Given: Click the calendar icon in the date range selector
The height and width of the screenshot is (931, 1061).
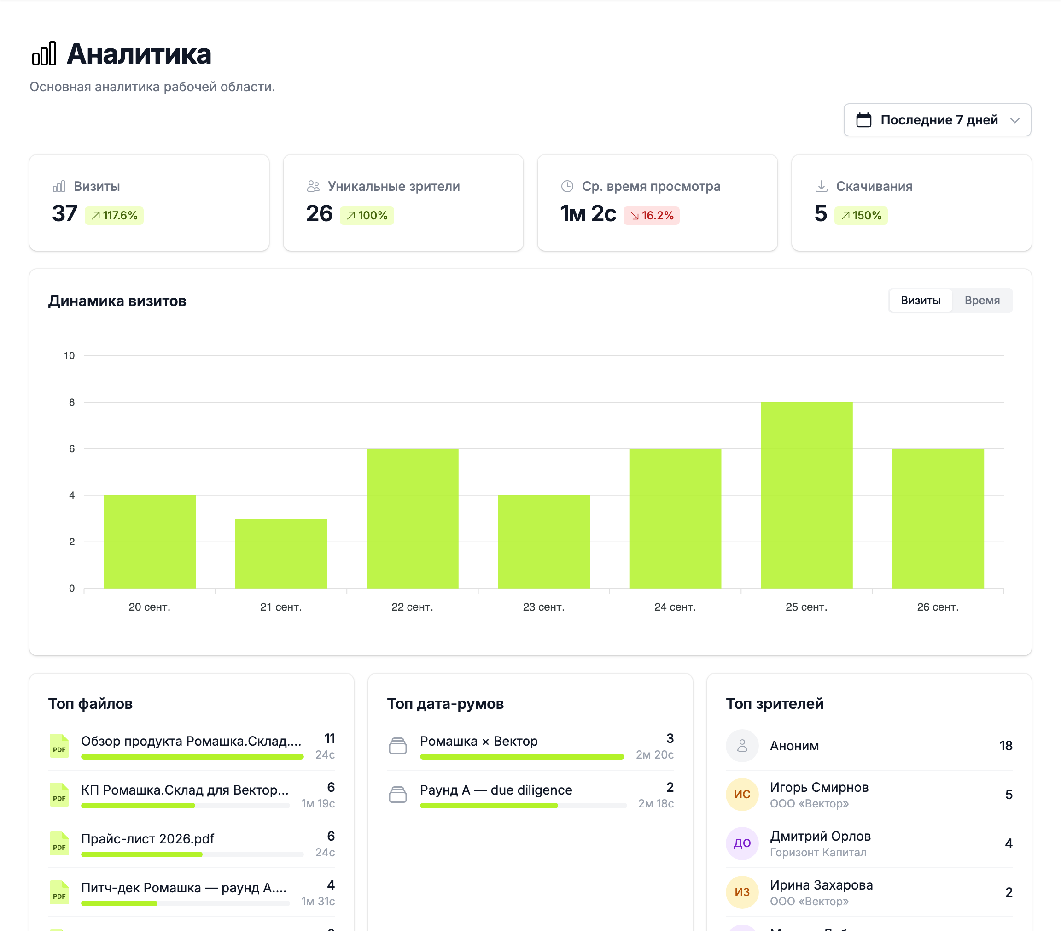Looking at the screenshot, I should click(863, 120).
